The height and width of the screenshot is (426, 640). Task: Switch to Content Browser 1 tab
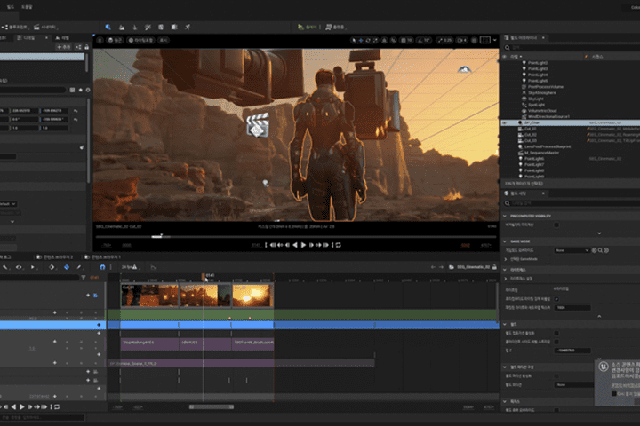point(103,257)
